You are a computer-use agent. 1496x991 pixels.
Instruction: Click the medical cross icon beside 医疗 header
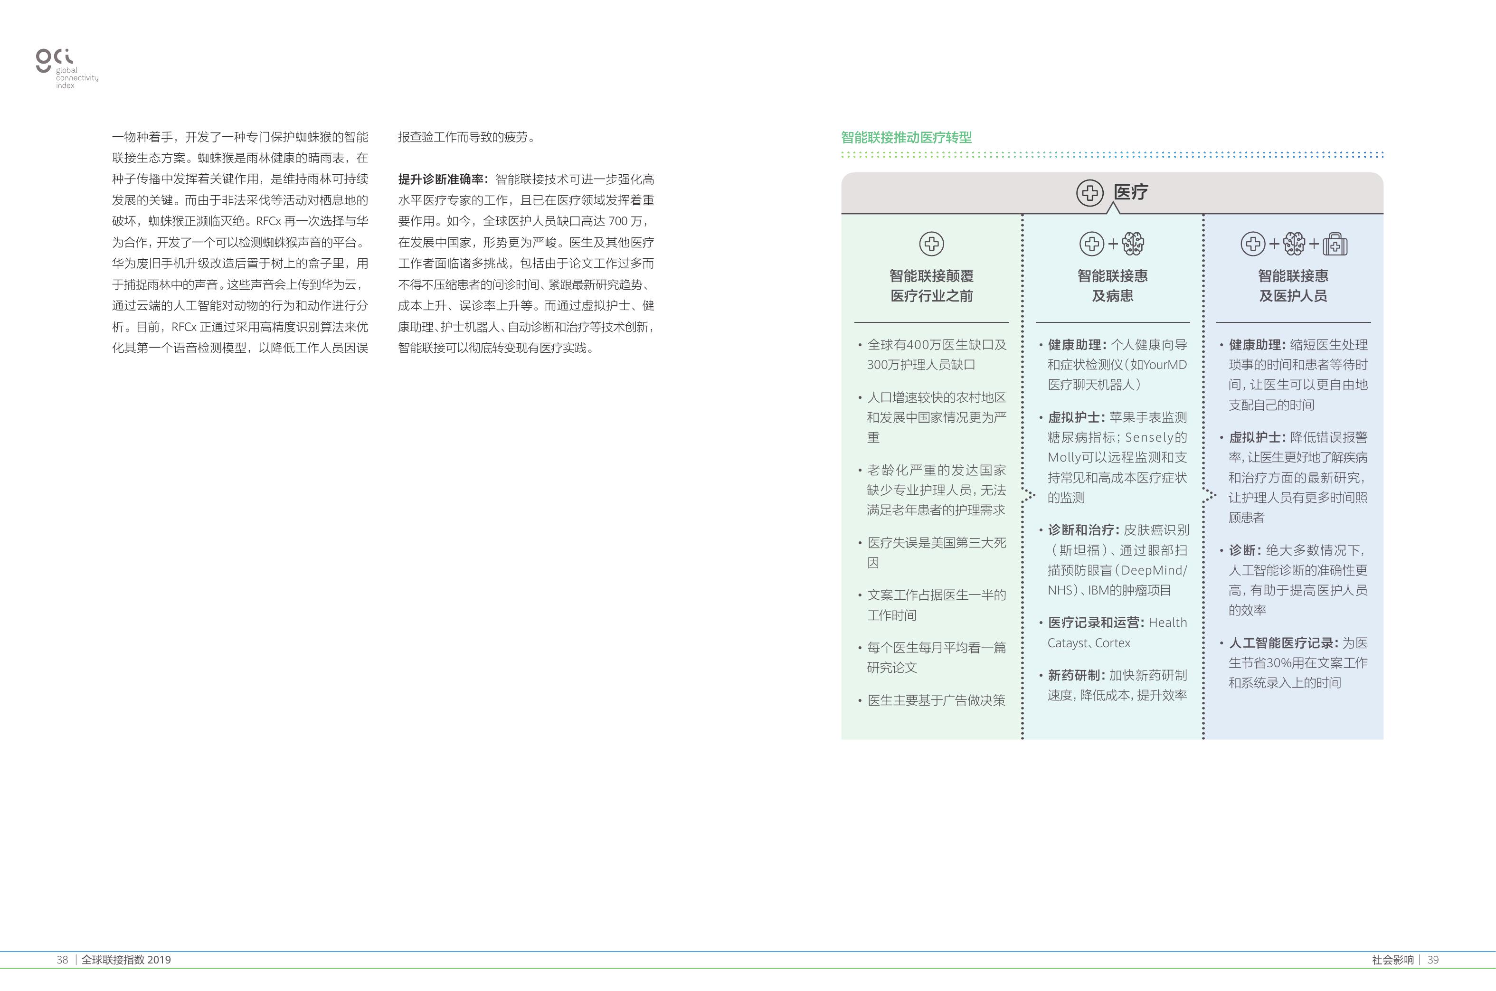coord(1089,193)
